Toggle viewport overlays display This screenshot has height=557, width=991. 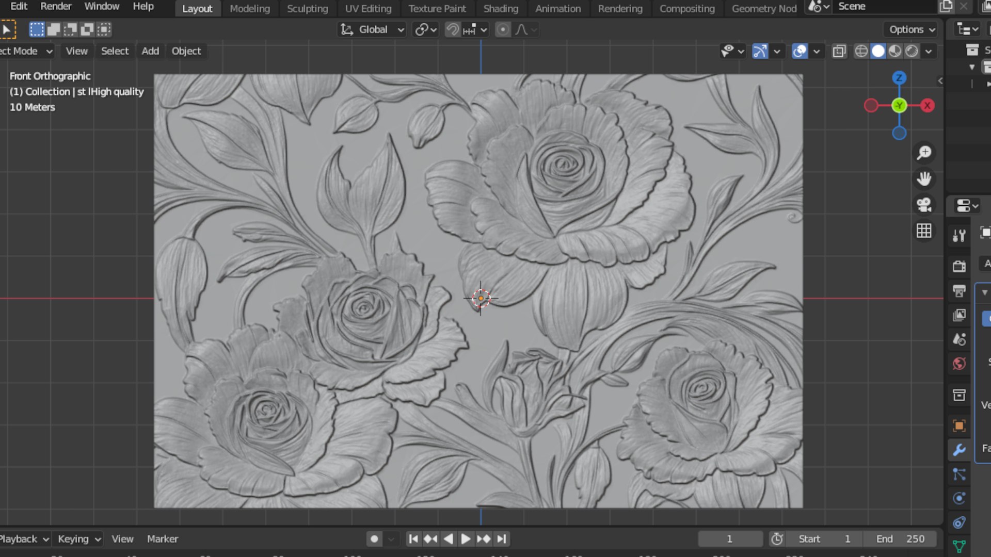point(800,51)
